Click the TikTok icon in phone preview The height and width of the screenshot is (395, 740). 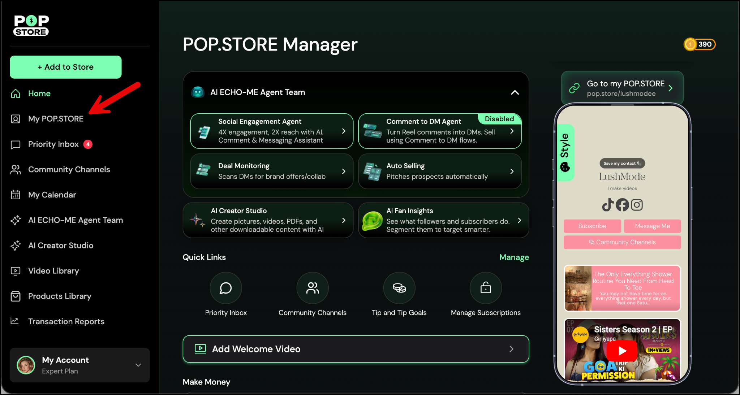pyautogui.click(x=608, y=205)
